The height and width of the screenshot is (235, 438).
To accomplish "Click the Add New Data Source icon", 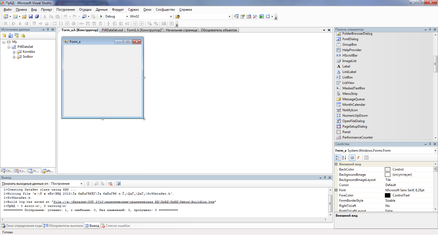I will click(x=4, y=36).
